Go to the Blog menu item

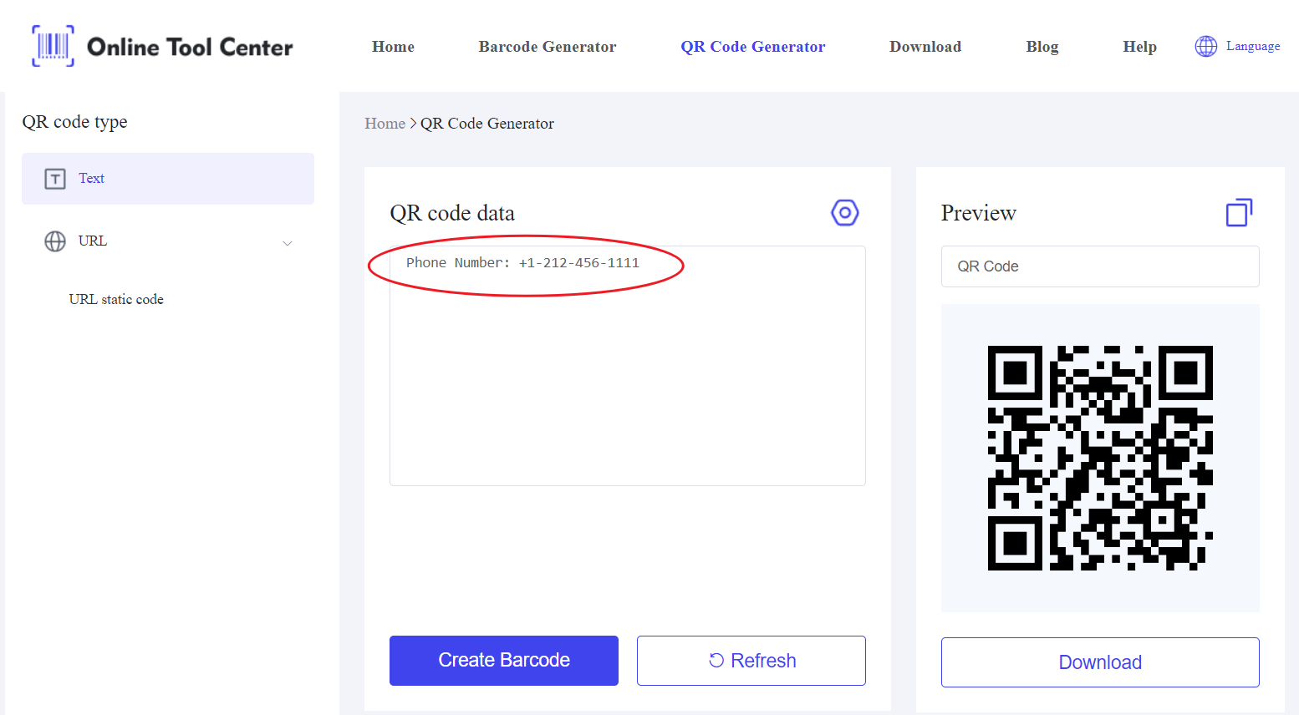[1042, 47]
